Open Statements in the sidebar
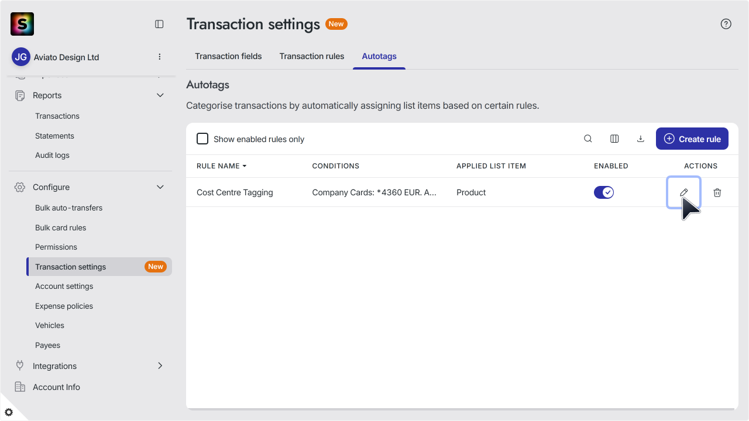Image resolution: width=749 pixels, height=421 pixels. (54, 136)
